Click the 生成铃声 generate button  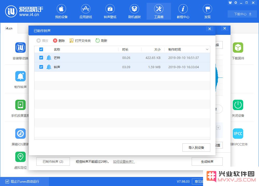207,161
